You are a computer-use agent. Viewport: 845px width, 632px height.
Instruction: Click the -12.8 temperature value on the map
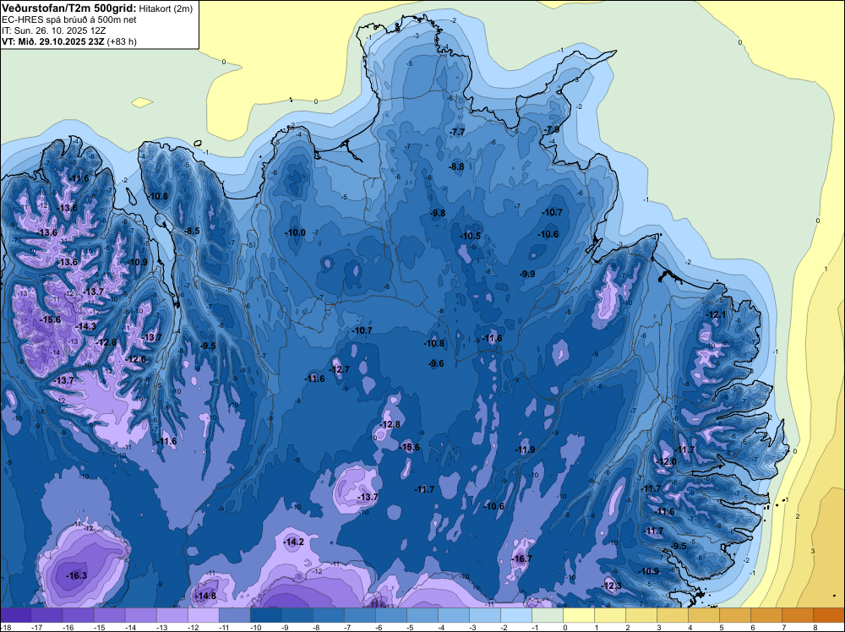[390, 424]
